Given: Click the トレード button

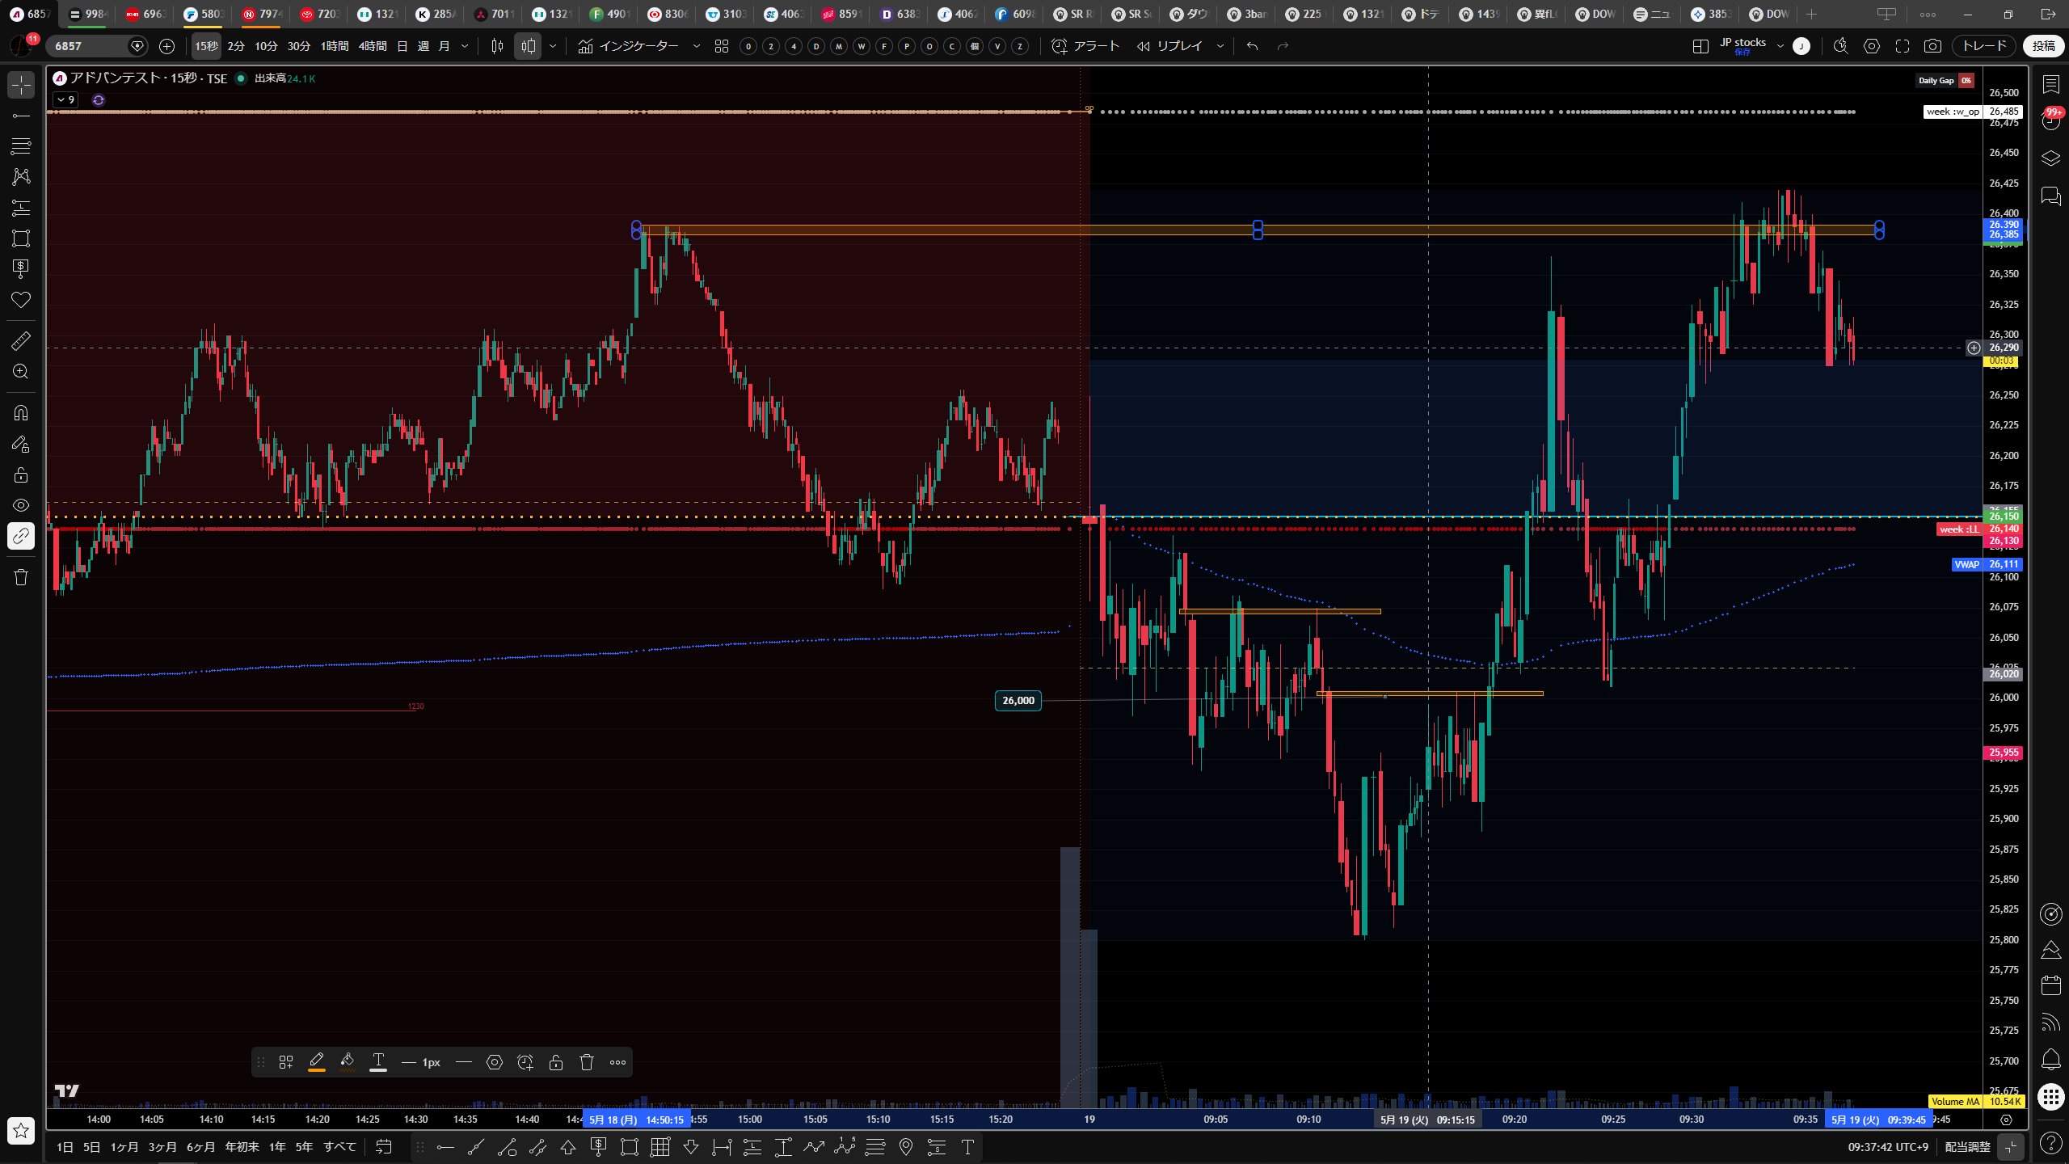Looking at the screenshot, I should [x=1984, y=46].
